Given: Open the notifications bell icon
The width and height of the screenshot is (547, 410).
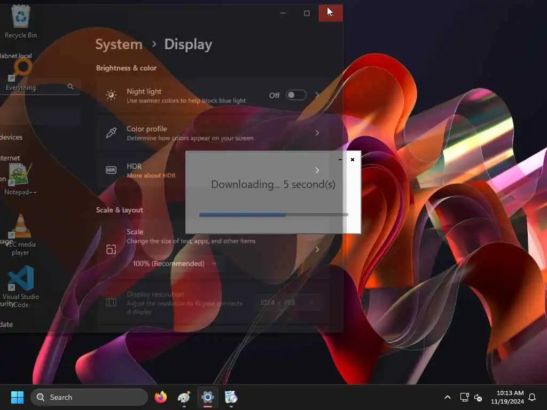Looking at the screenshot, I should [x=532, y=397].
